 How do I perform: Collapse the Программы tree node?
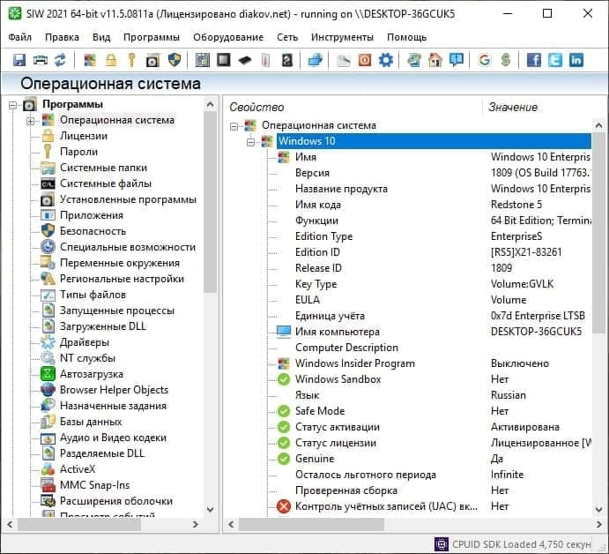[x=13, y=105]
